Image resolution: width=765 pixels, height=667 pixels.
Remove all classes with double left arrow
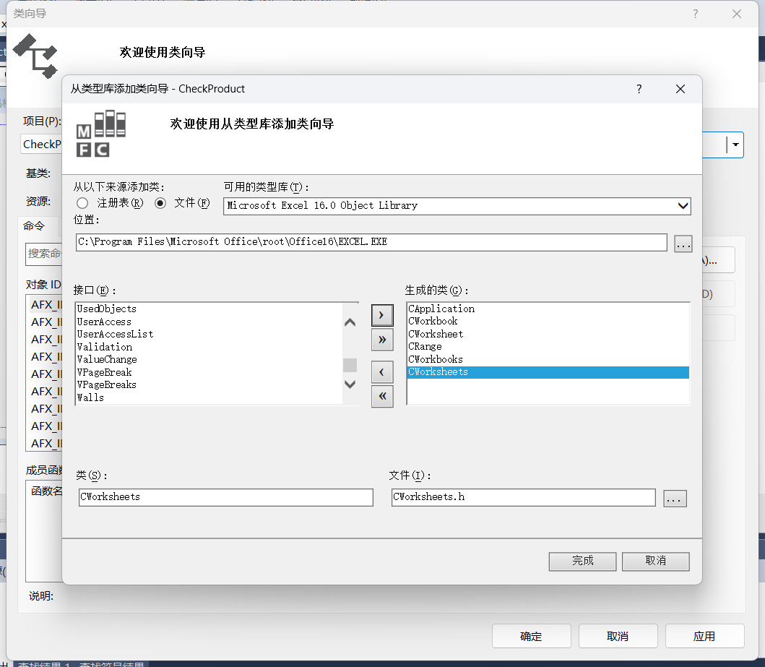click(x=382, y=396)
